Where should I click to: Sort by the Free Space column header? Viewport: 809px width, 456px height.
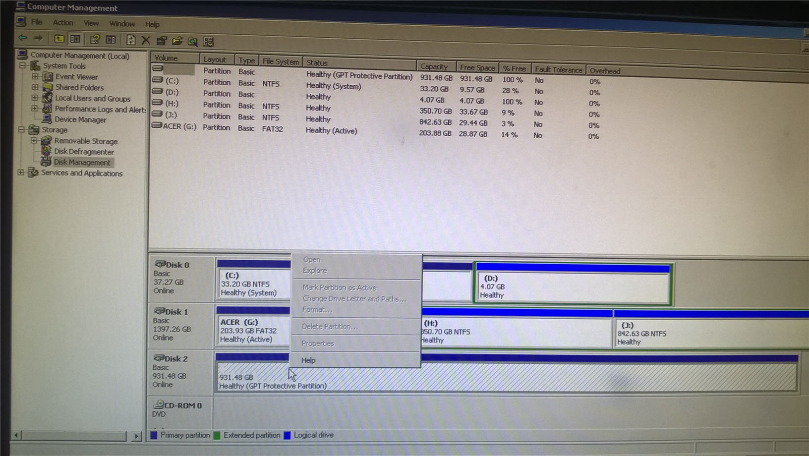[477, 67]
